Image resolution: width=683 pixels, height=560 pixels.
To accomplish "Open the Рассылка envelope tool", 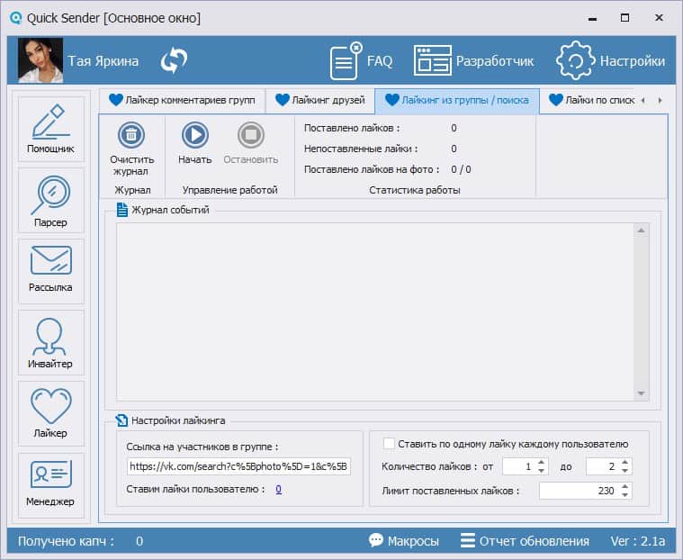I will [x=51, y=271].
